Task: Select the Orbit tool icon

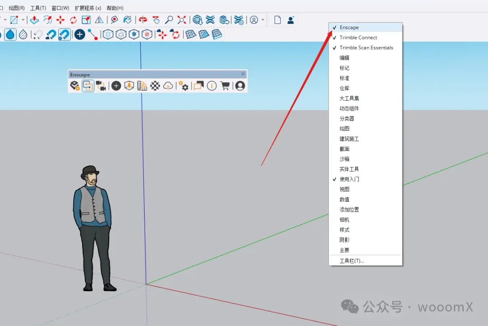Action: (143, 20)
